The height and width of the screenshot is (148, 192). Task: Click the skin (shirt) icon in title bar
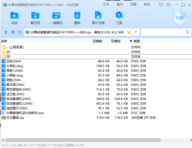coord(161,5)
